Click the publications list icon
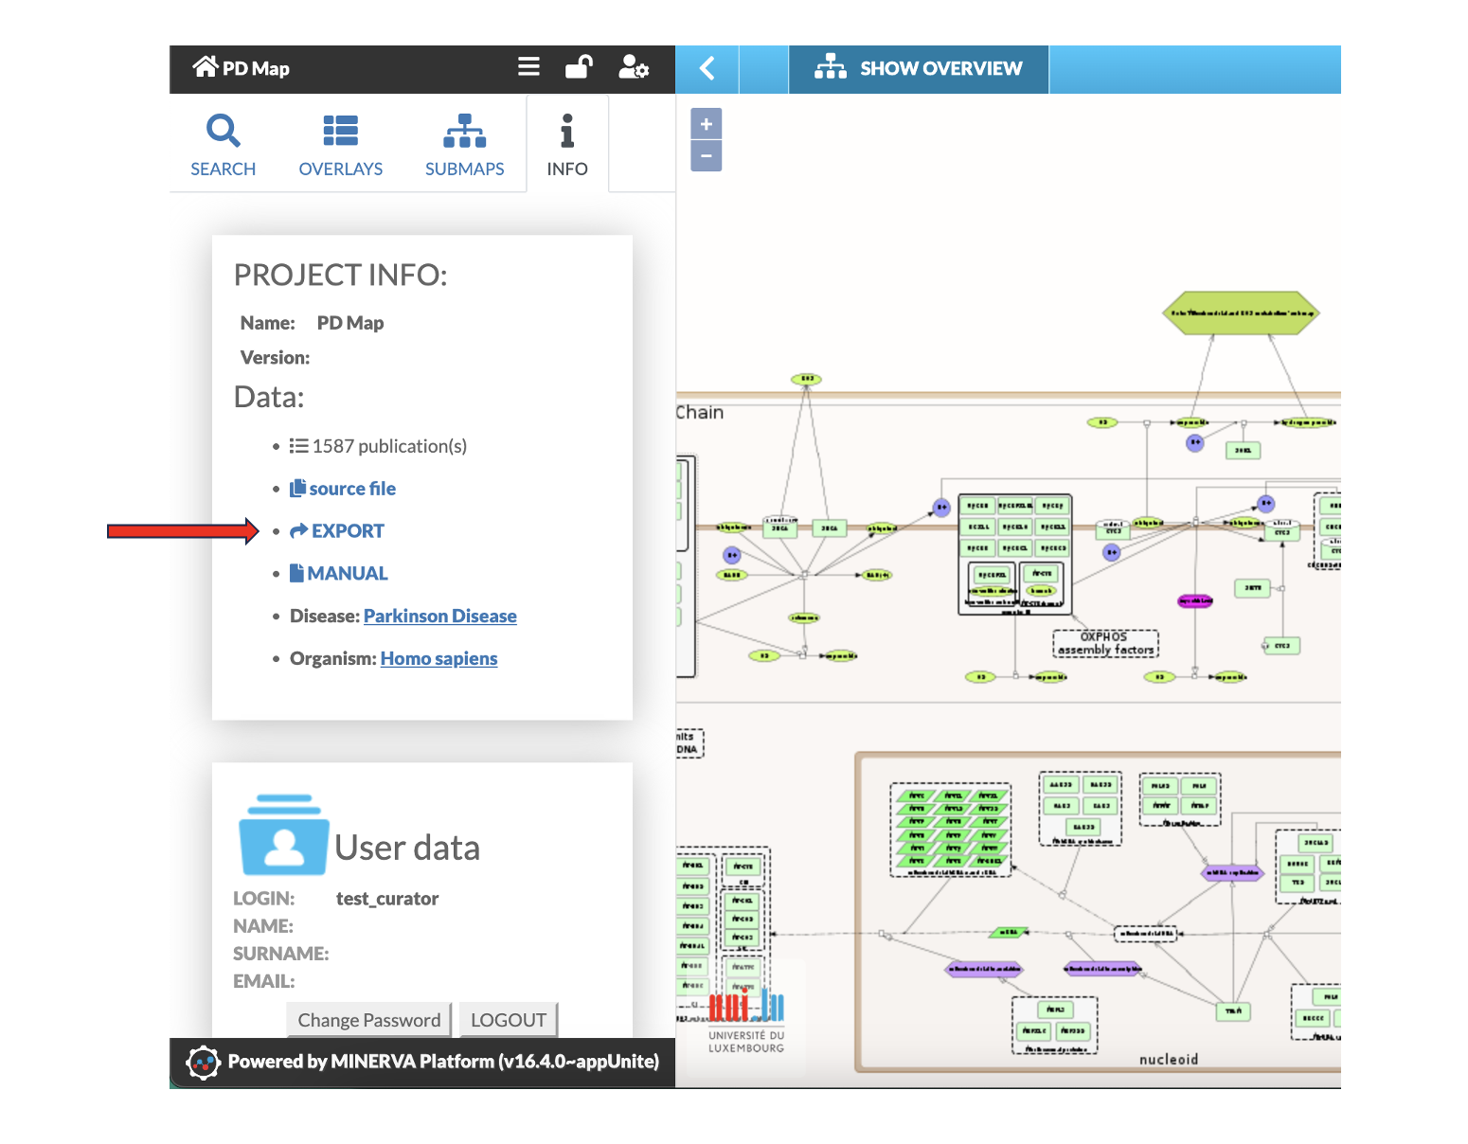Screen dimensions: 1468x1144 (299, 446)
